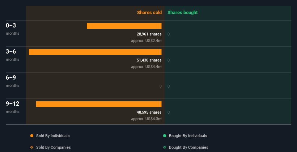
Task: Toggle the Bought By Companies legend label
Action: pos(188,147)
